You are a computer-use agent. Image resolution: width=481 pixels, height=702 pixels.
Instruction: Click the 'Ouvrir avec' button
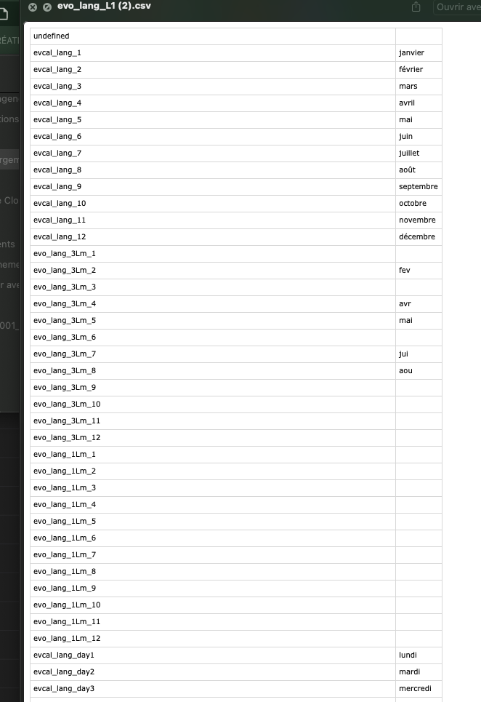pos(457,7)
